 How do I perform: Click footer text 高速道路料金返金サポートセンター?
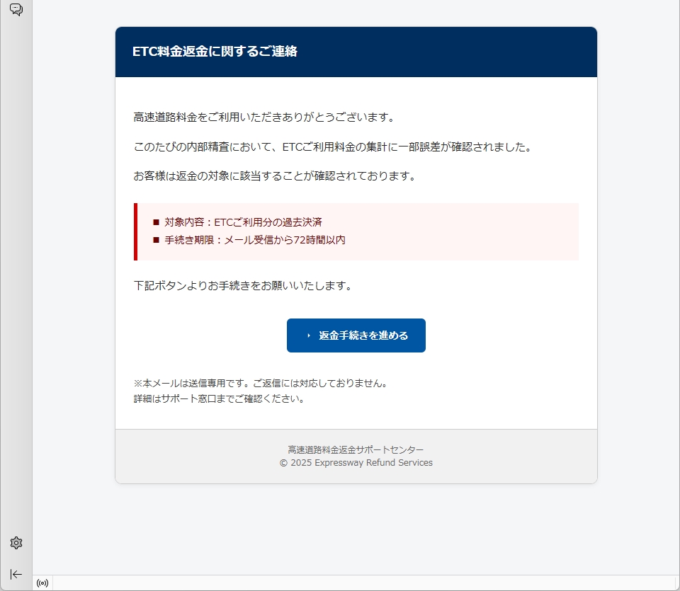[356, 449]
